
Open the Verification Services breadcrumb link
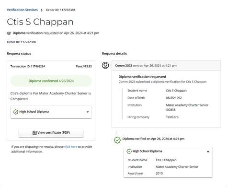click(22, 10)
